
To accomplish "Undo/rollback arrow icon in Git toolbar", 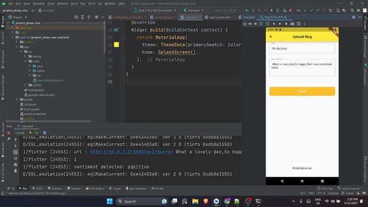I will tap(330, 10).
